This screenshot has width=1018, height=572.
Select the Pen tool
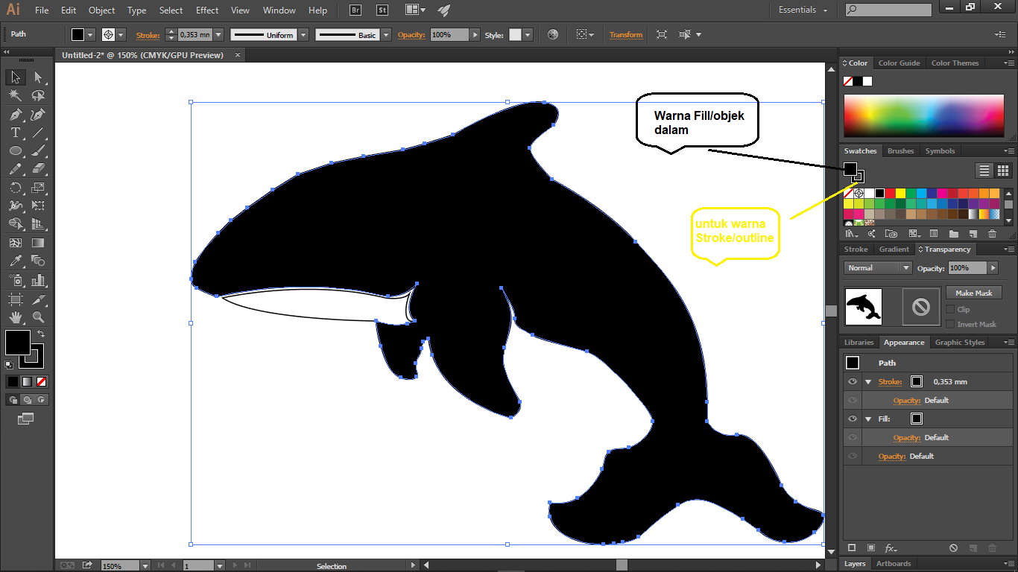[x=15, y=115]
